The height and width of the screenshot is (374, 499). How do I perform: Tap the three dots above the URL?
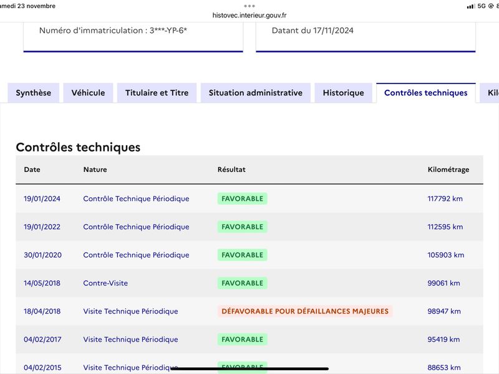(249, 6)
